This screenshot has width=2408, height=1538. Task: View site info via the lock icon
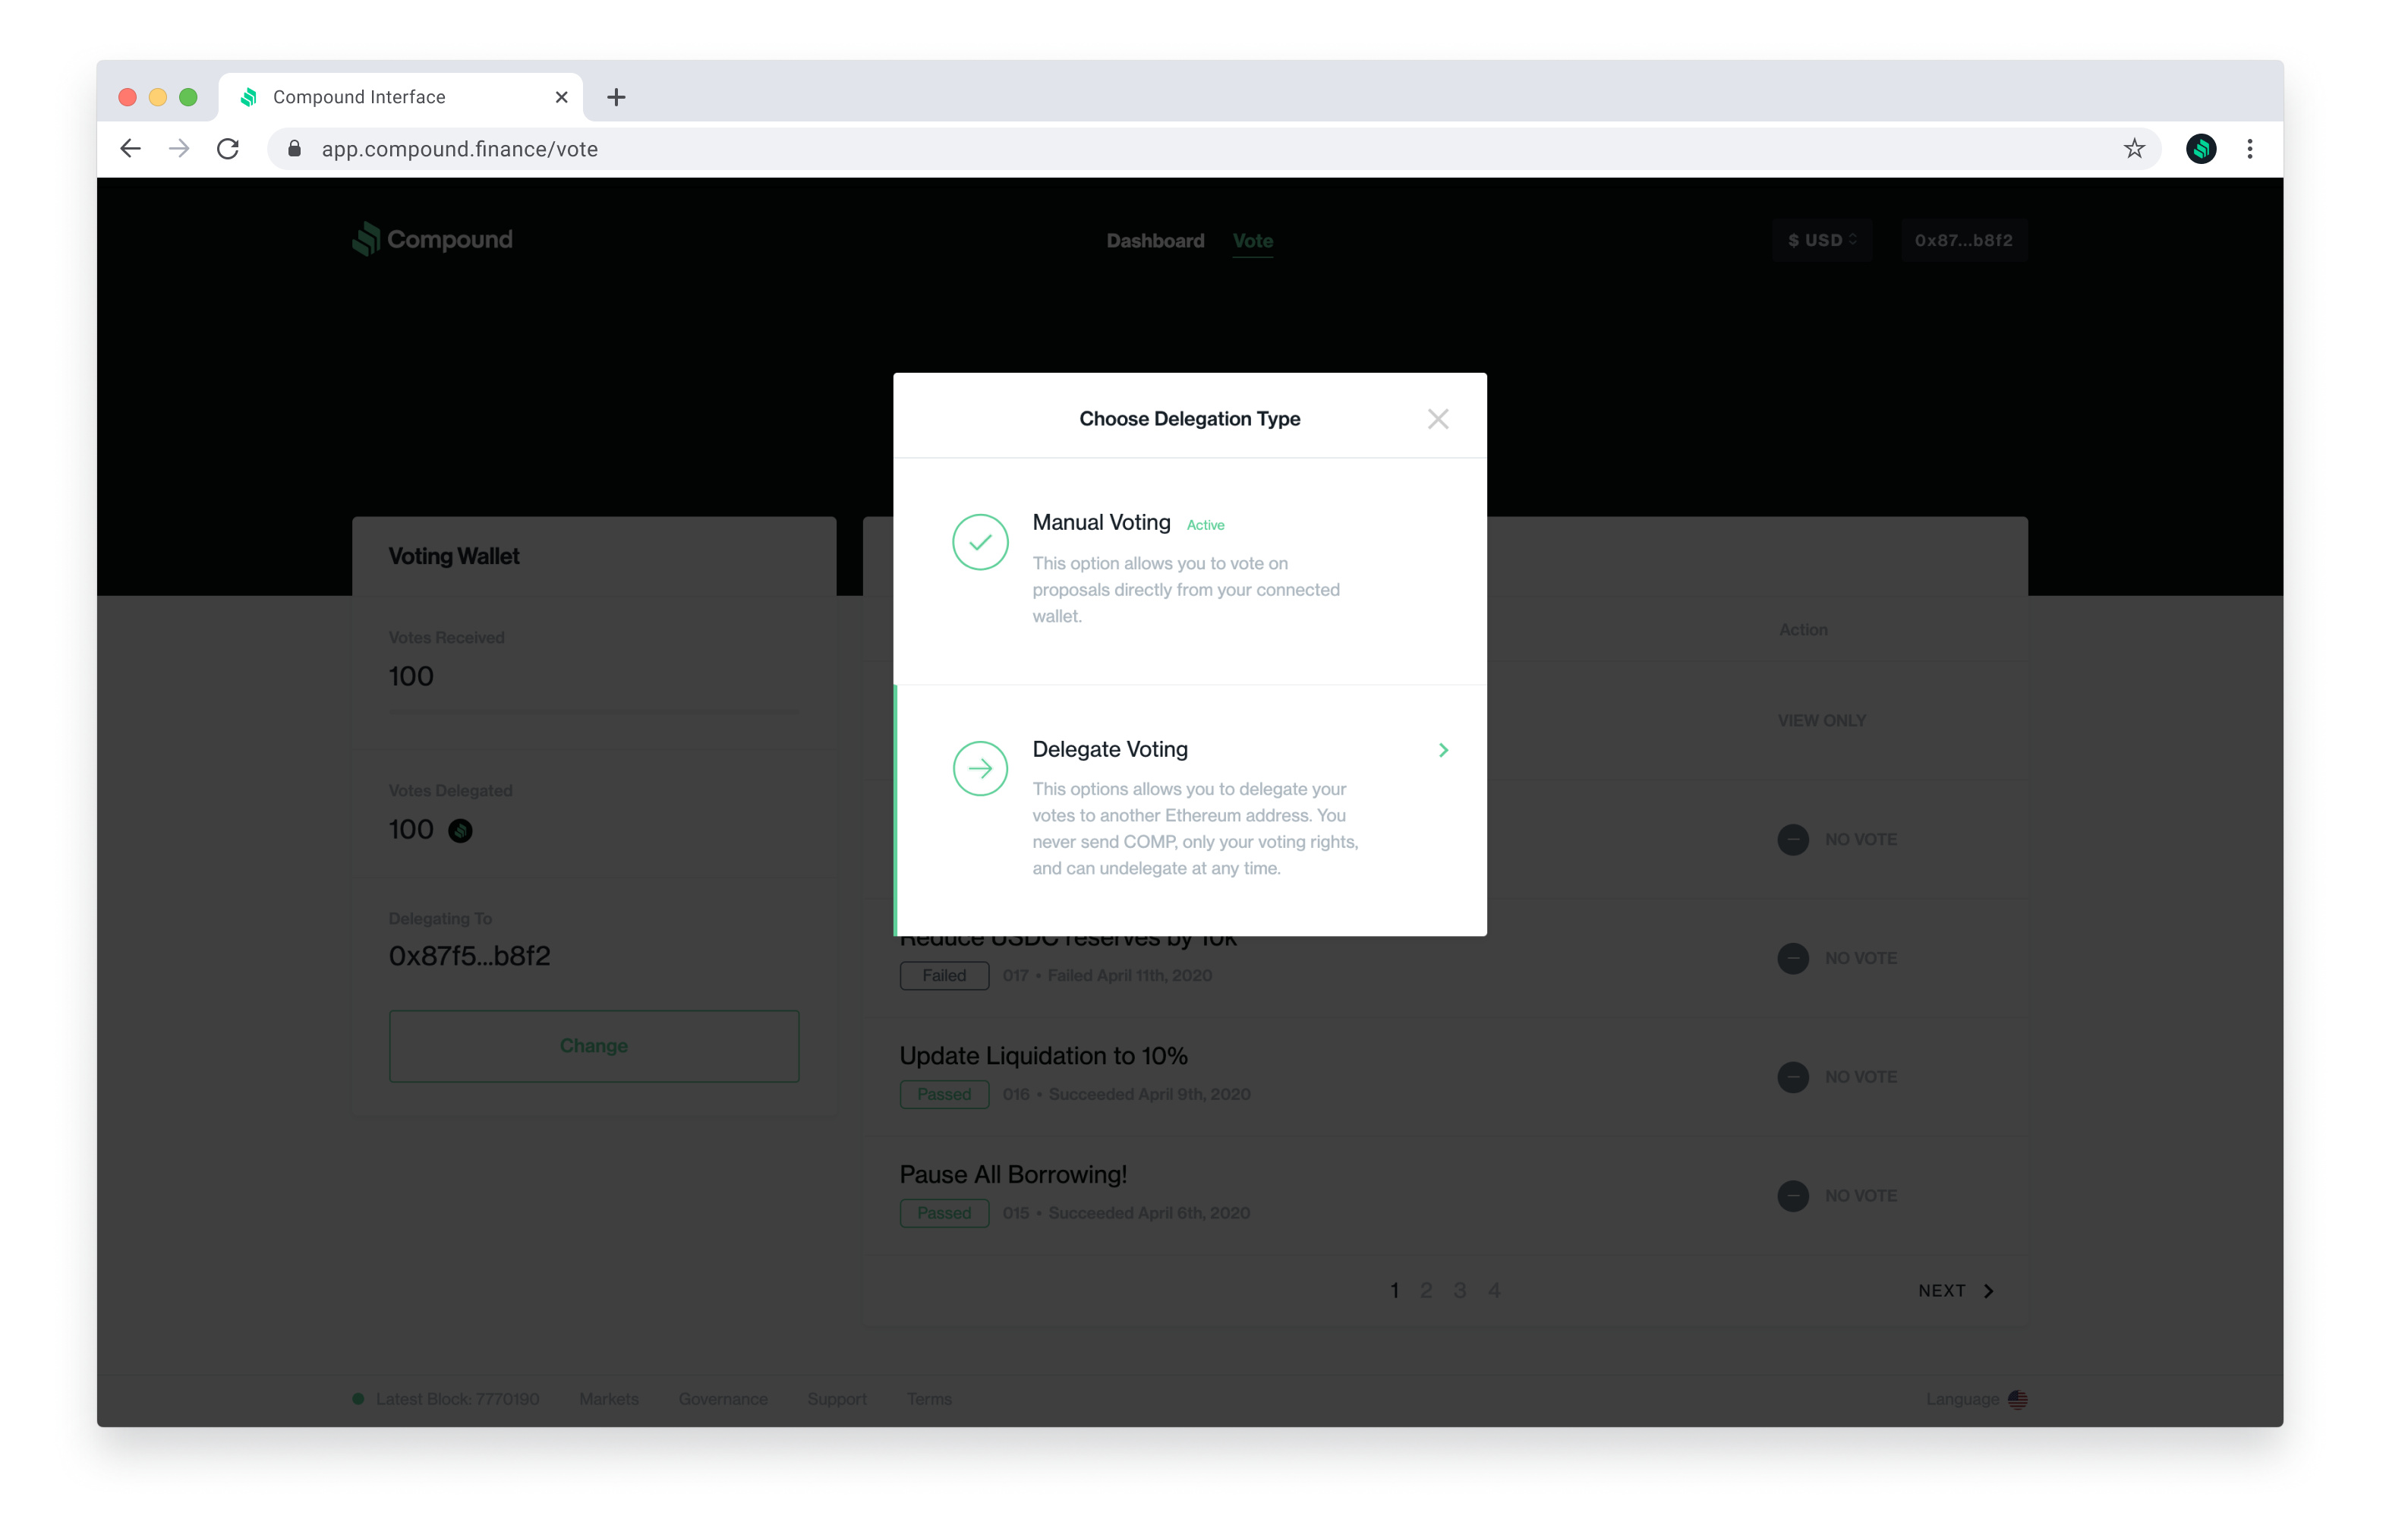294,149
